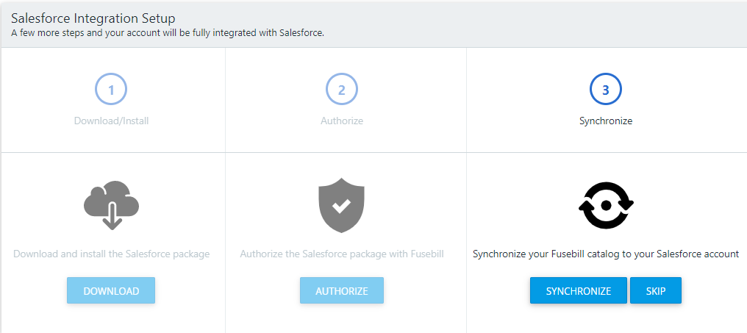Click the shield checkmark authorize icon
This screenshot has width=747, height=333.
tap(342, 205)
